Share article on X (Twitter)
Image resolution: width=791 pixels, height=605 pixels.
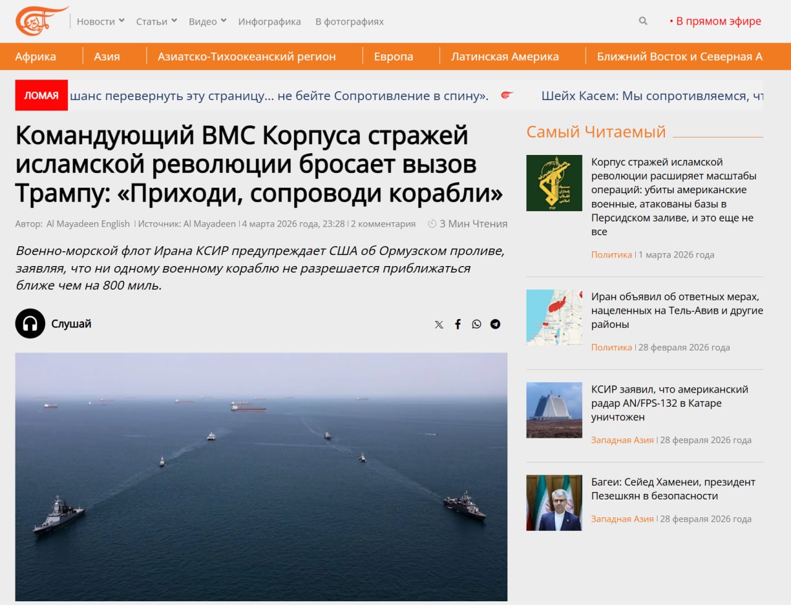[439, 324]
